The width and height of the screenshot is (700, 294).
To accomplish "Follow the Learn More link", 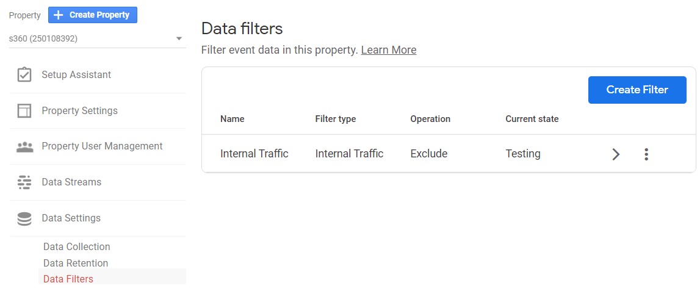I will [x=389, y=50].
